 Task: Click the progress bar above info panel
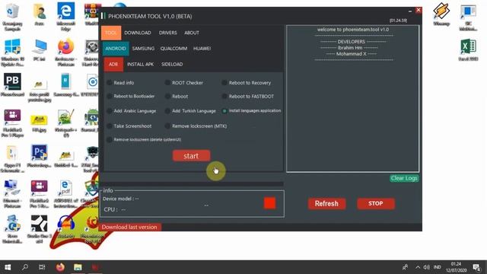(x=192, y=184)
